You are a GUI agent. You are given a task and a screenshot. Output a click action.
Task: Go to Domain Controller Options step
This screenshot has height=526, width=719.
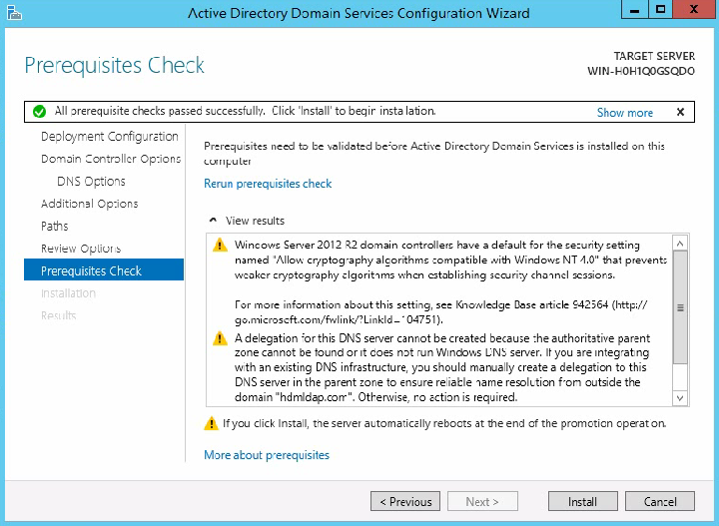pyautogui.click(x=111, y=159)
